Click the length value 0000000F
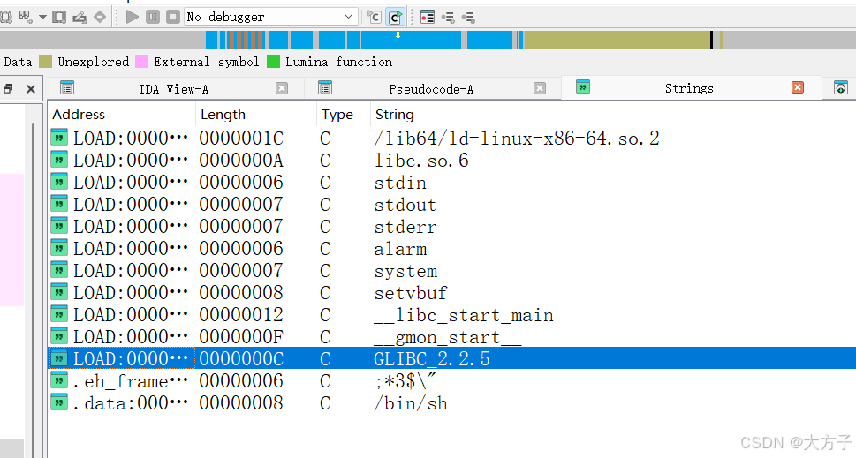 point(241,337)
